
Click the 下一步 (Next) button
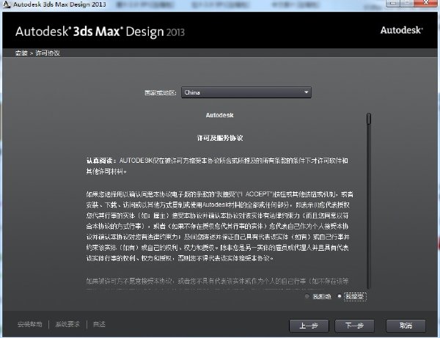point(354,326)
